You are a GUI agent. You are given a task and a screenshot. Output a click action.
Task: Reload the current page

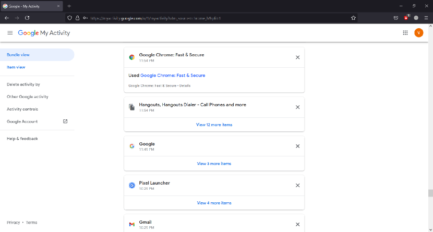[27, 18]
